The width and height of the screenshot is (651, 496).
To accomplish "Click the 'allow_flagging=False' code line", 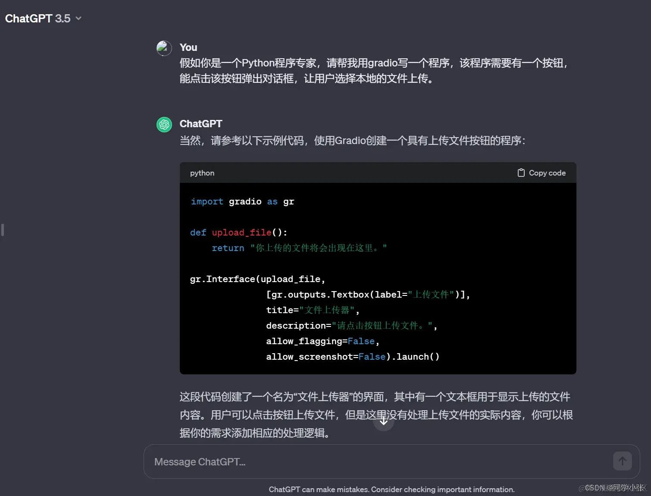I will [323, 341].
